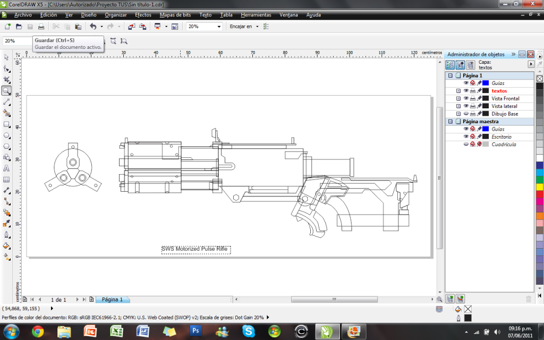
Task: Toggle editable pencil on Vista lateral layer
Action: click(479, 106)
